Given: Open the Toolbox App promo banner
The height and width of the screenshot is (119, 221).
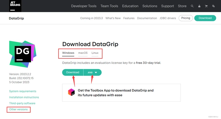Looking at the screenshot, I should pos(121,93).
